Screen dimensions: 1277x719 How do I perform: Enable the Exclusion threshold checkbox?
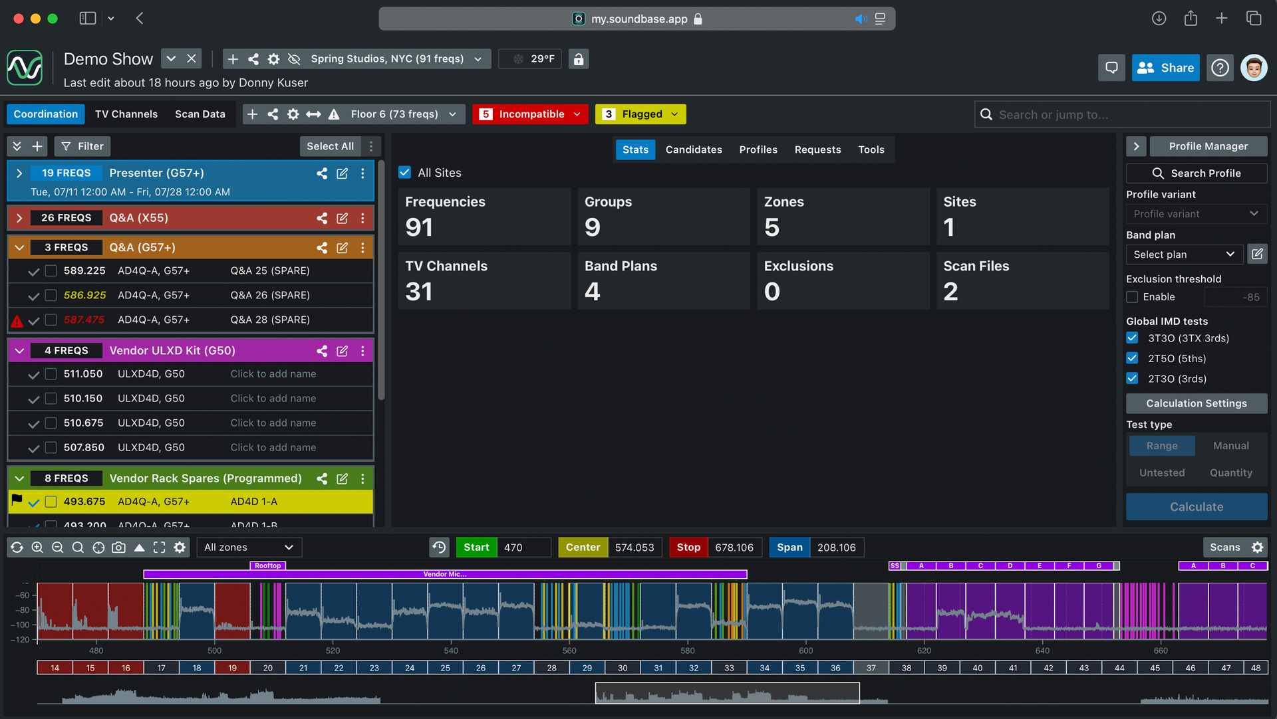click(1132, 296)
